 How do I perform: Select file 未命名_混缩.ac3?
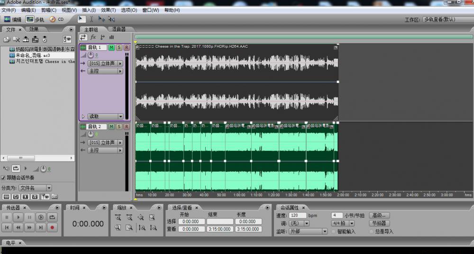(33, 55)
